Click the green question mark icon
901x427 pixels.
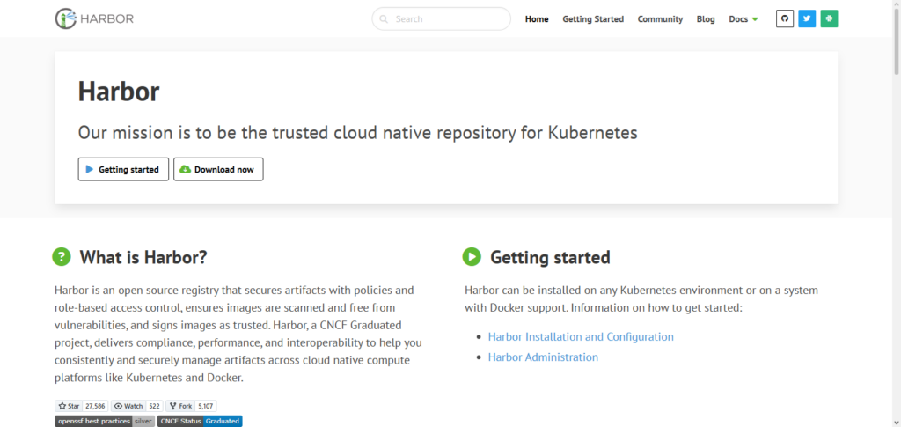[x=61, y=257]
